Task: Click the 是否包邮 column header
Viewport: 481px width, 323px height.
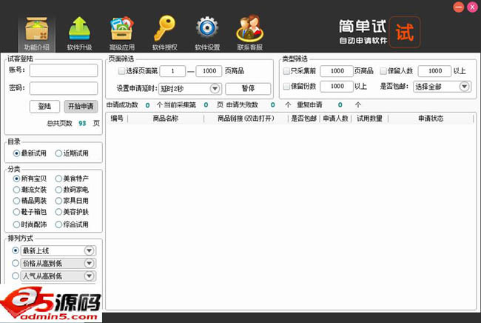Action: point(303,119)
